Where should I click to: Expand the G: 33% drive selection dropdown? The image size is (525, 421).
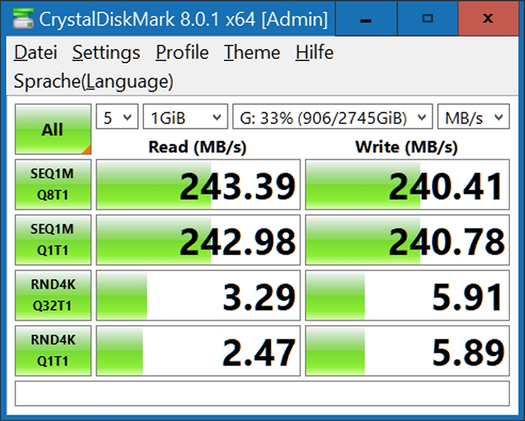pyautogui.click(x=333, y=117)
